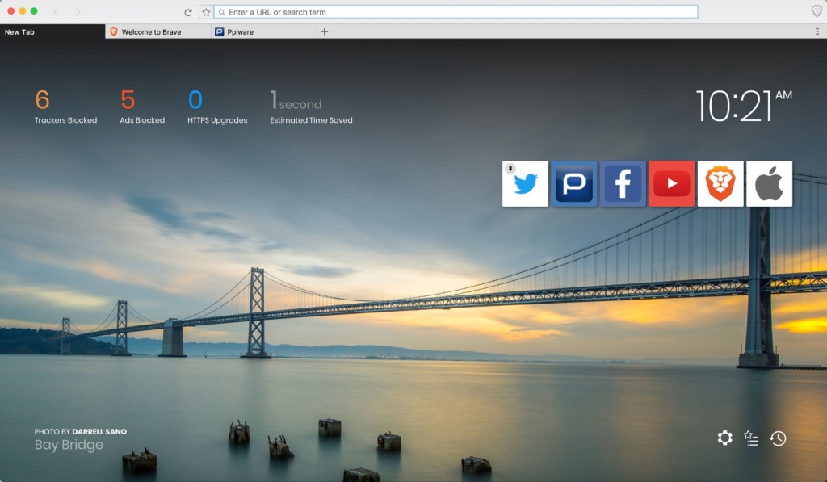This screenshot has height=482, width=827.
Task: Open the Apple site tile
Action: click(769, 183)
